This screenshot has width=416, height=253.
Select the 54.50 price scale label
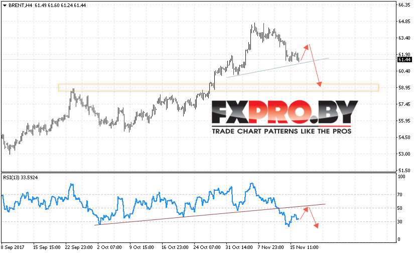[x=404, y=137]
